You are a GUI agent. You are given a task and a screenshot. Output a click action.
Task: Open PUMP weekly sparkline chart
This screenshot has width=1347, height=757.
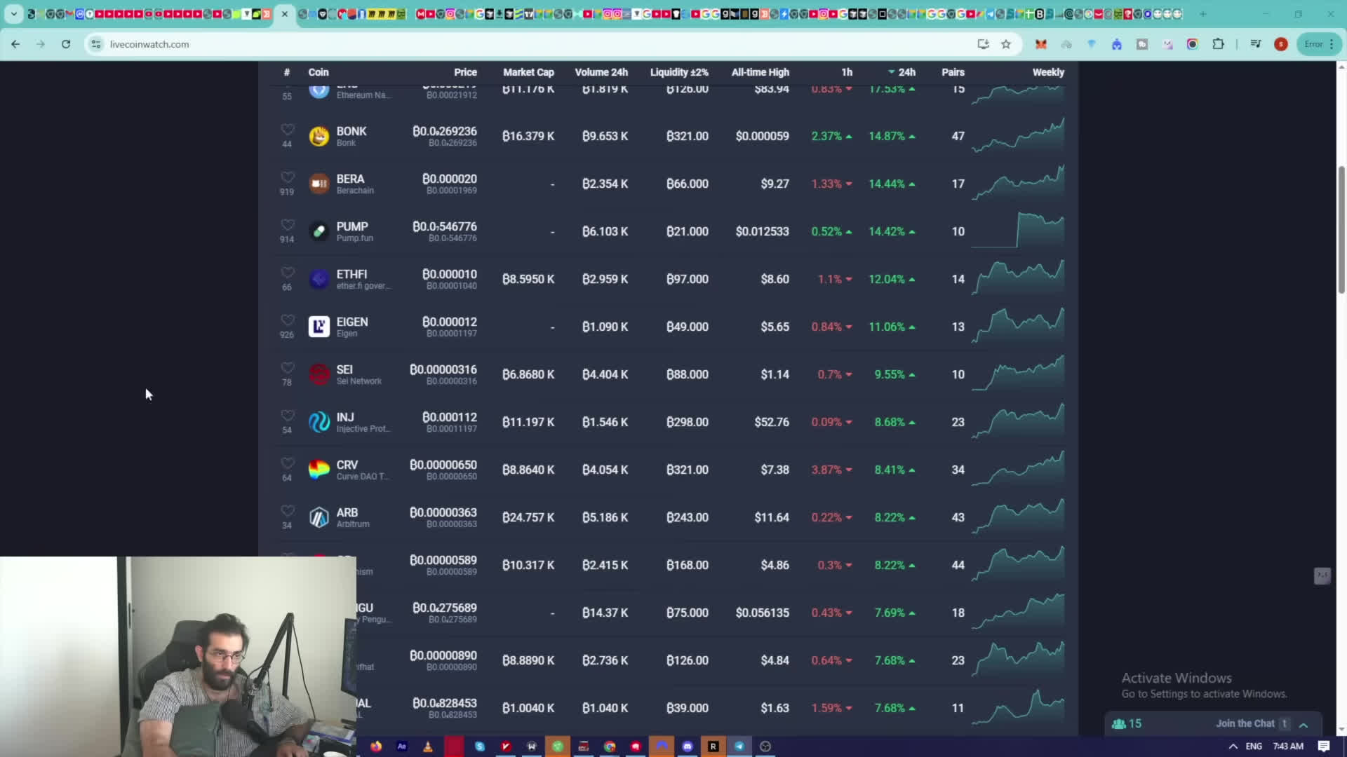click(1018, 231)
